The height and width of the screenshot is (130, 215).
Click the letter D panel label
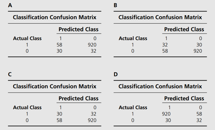pos(116,74)
